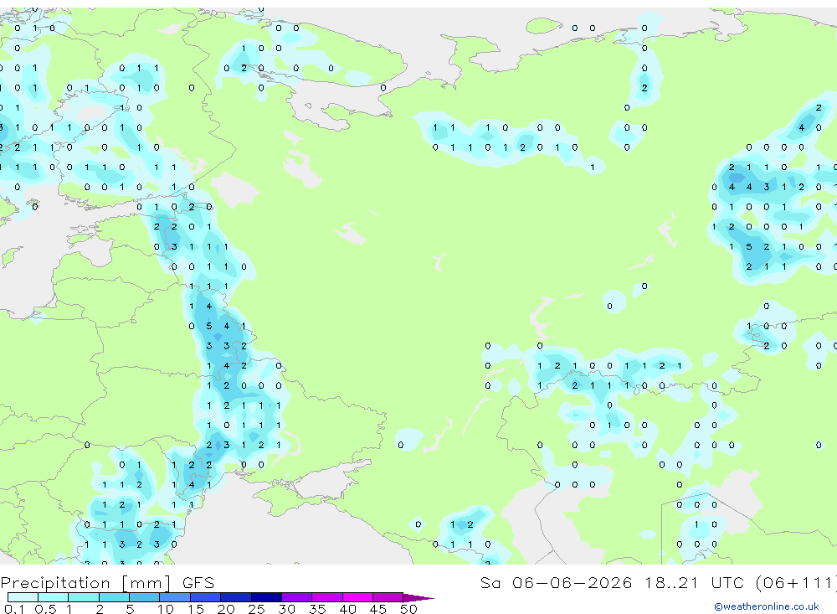Open the weatheronline.co.uk copyright link
This screenshot has width=837, height=614.
click(x=767, y=606)
